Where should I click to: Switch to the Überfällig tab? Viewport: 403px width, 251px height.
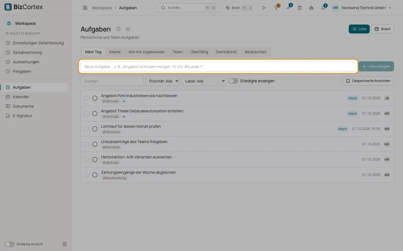pyautogui.click(x=199, y=52)
